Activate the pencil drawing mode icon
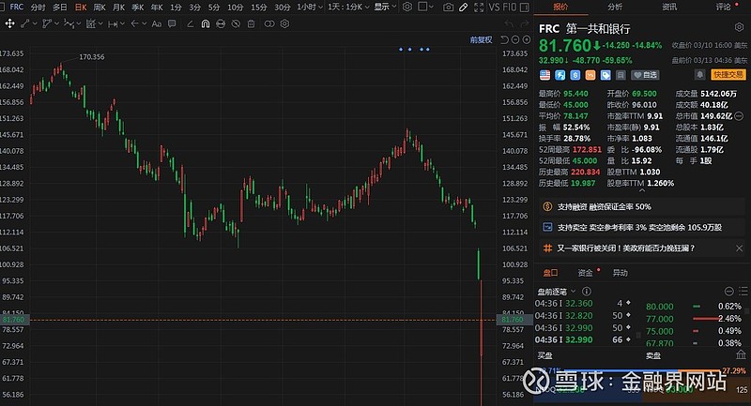751x406 pixels. (463, 8)
